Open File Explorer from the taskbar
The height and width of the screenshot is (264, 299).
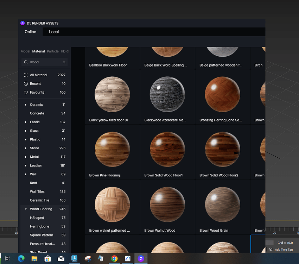(34, 258)
